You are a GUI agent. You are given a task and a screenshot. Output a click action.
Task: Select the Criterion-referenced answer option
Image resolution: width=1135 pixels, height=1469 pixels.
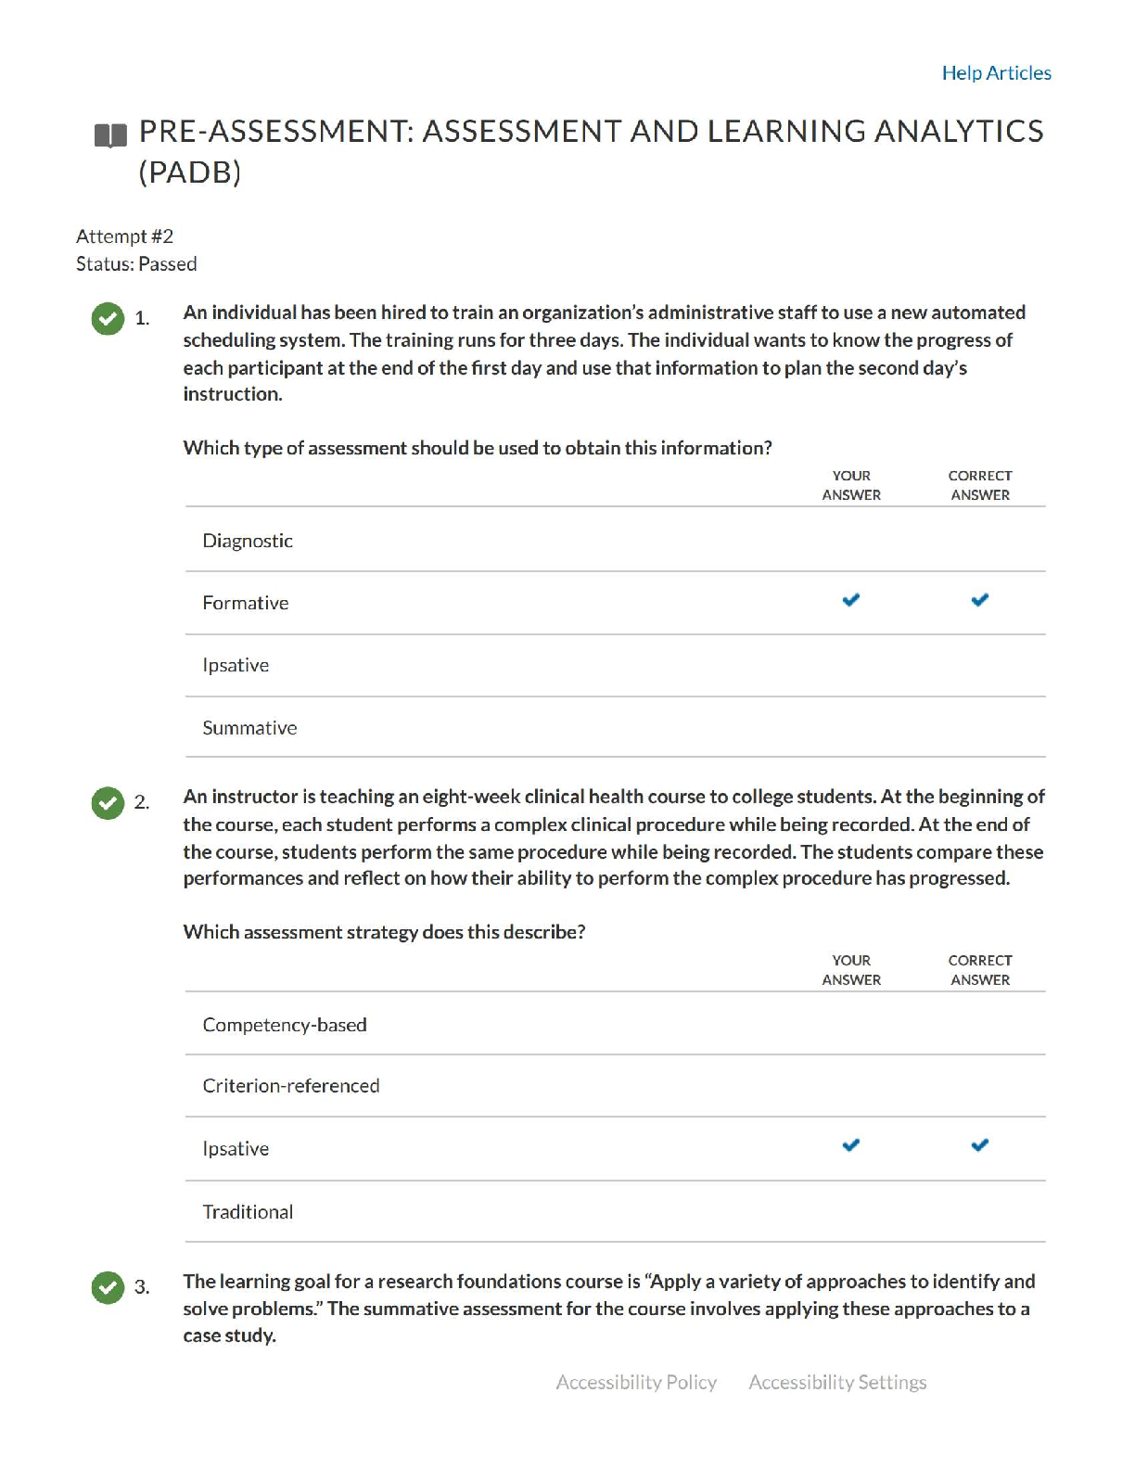pyautogui.click(x=291, y=1086)
